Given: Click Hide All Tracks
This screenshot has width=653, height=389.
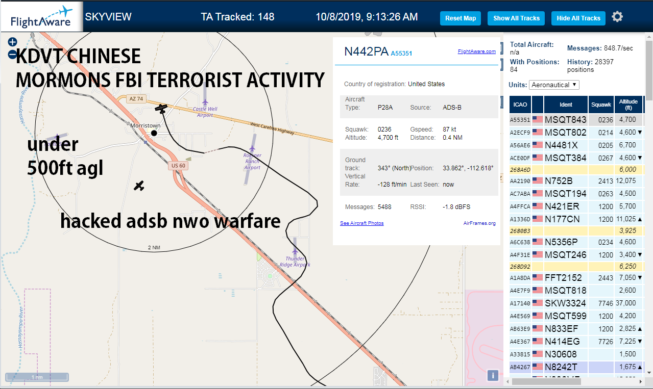Looking at the screenshot, I should pyautogui.click(x=578, y=18).
